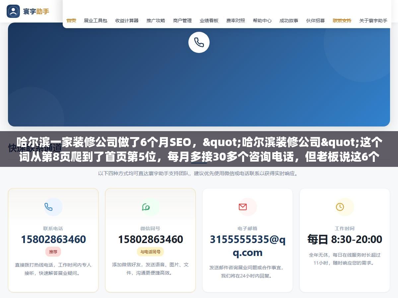Open the 业绩看板 nav item
398x298 pixels.
(x=209, y=21)
